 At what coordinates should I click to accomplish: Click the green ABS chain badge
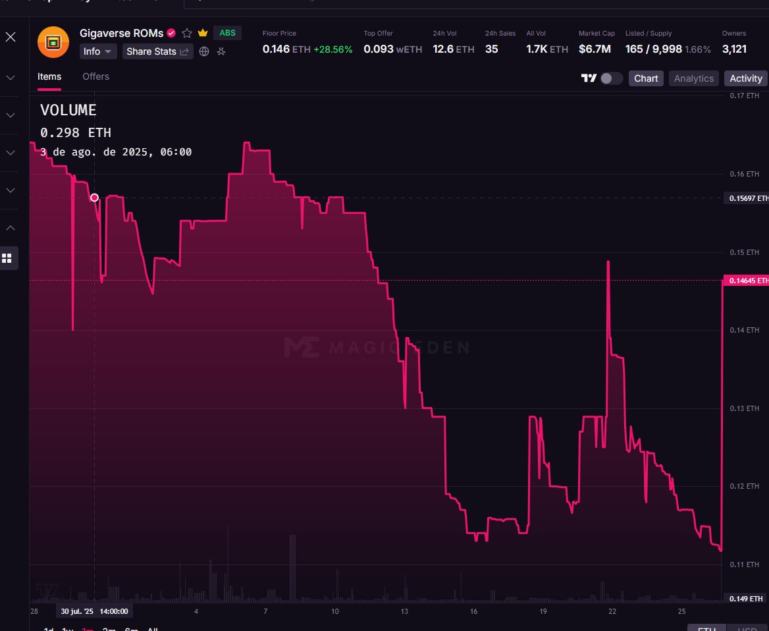click(228, 33)
